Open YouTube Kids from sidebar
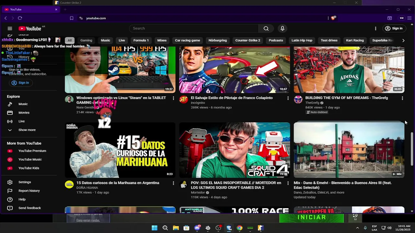 point(29,168)
